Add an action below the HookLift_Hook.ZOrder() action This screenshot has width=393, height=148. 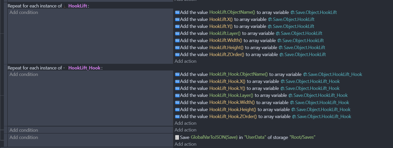point(185,123)
